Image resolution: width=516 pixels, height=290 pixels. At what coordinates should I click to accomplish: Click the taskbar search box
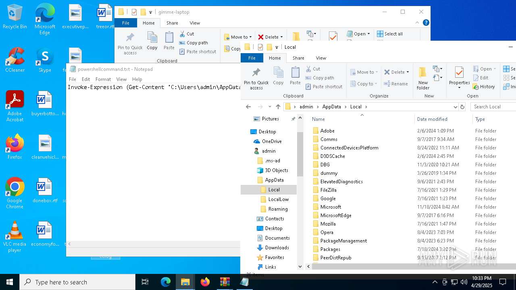pyautogui.click(x=77, y=282)
